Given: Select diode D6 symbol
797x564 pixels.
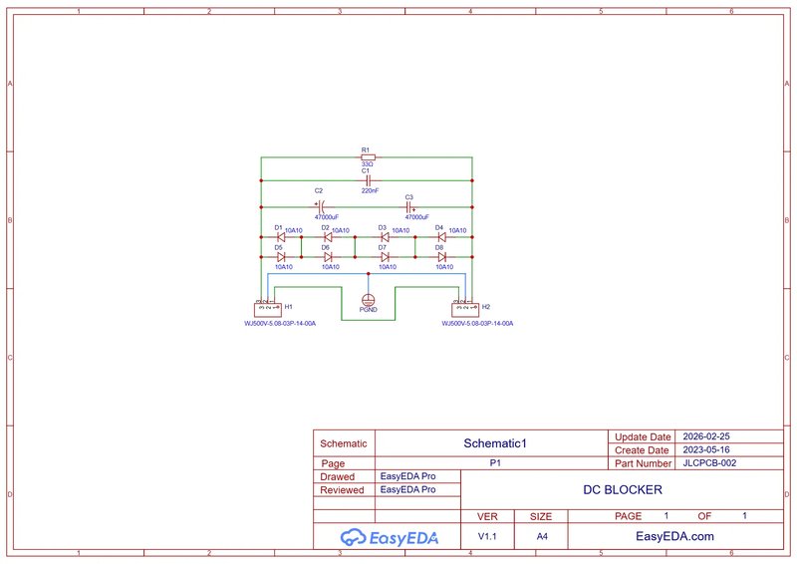Looking at the screenshot, I should click(x=328, y=257).
